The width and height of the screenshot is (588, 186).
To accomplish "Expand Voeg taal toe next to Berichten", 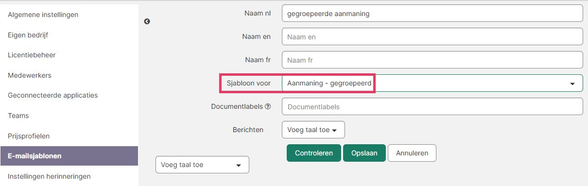I will coord(313,130).
